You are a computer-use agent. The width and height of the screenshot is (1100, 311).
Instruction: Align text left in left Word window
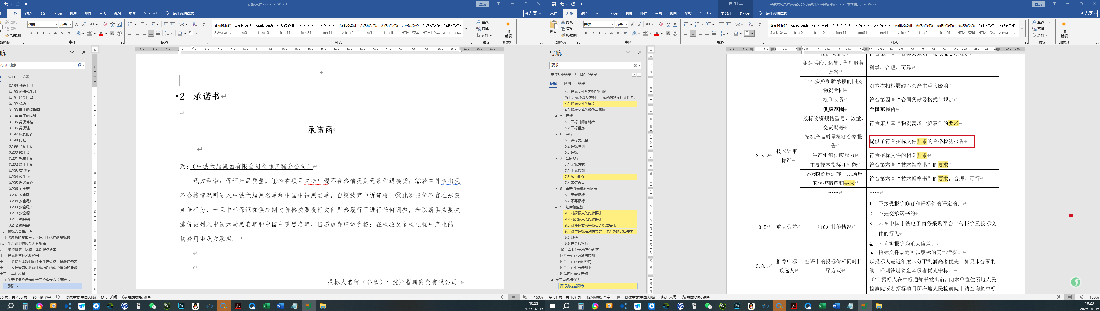[x=130, y=33]
